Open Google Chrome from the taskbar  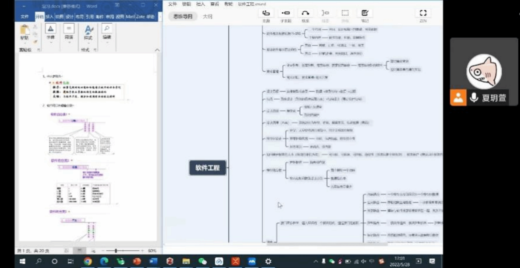coord(88,261)
